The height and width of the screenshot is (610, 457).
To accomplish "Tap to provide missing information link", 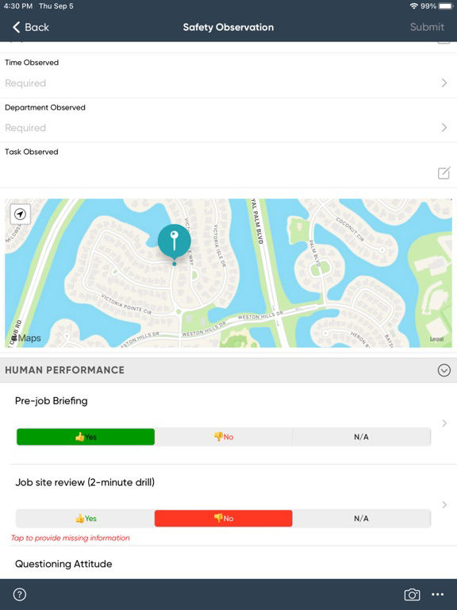I will point(71,538).
